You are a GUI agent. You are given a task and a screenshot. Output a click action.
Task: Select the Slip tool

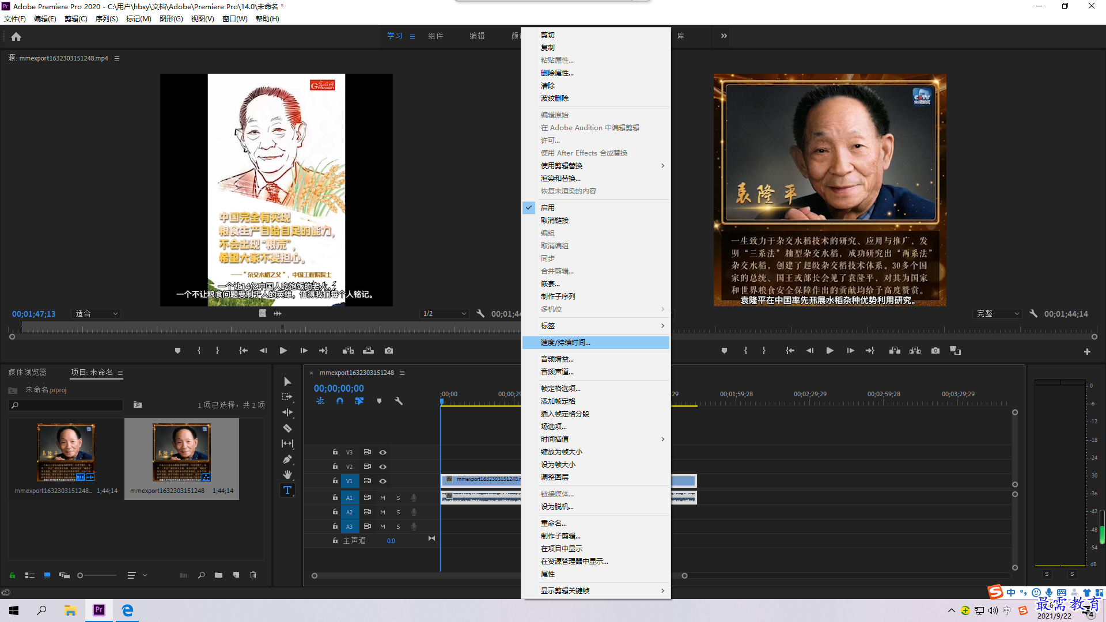287,443
